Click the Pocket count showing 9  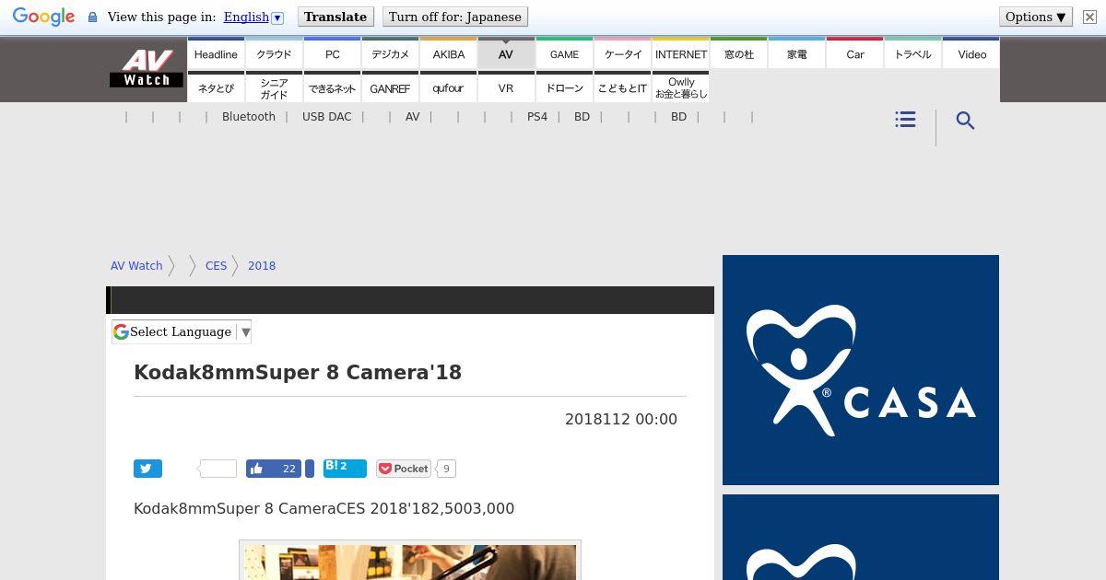tap(446, 469)
